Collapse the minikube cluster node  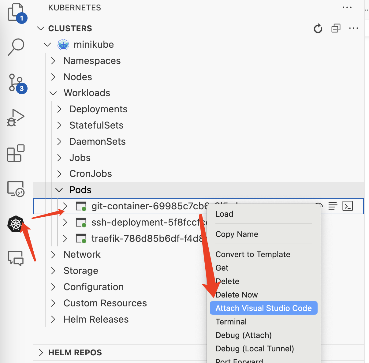[x=47, y=45]
